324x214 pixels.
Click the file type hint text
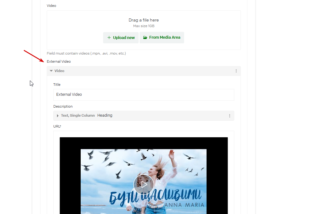(86, 53)
